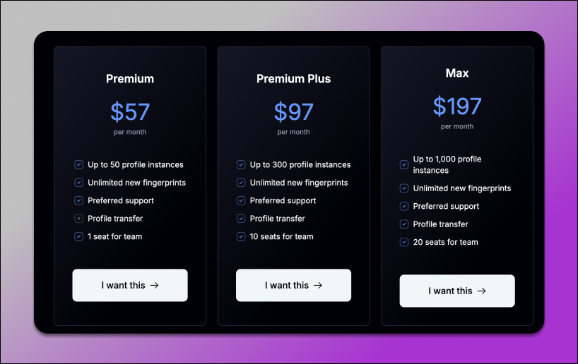Click the Max plan "I want this" button

tap(457, 291)
